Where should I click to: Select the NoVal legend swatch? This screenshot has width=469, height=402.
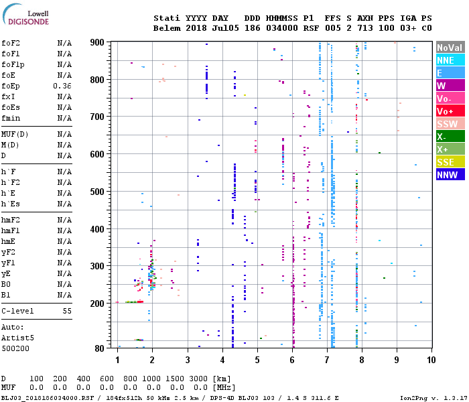tap(450, 48)
